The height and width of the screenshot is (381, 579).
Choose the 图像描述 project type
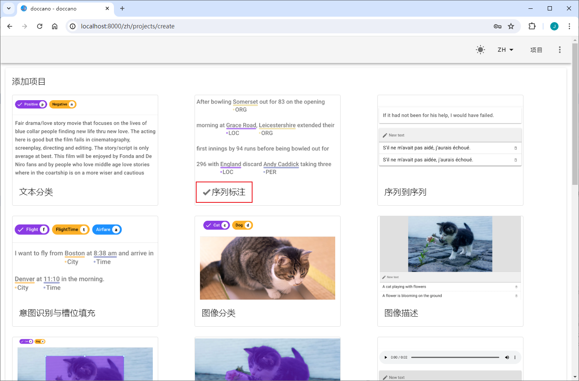click(x=401, y=313)
